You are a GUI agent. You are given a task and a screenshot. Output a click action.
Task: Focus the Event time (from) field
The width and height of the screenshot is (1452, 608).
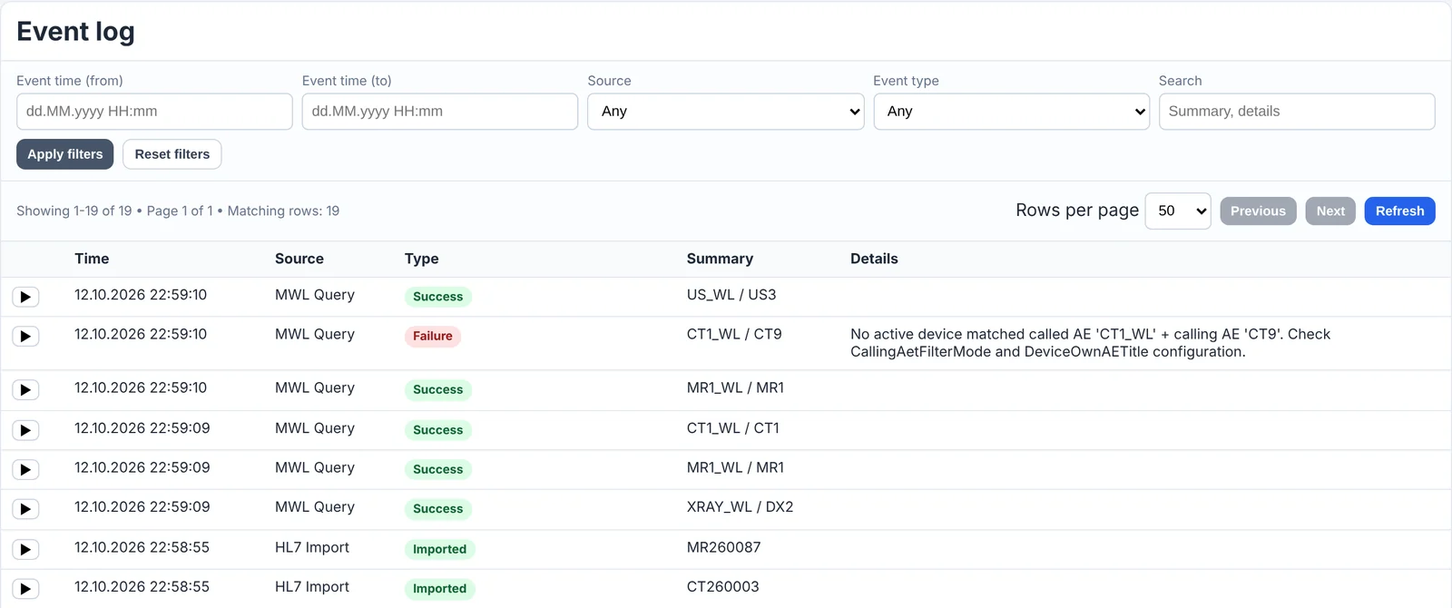(x=154, y=112)
